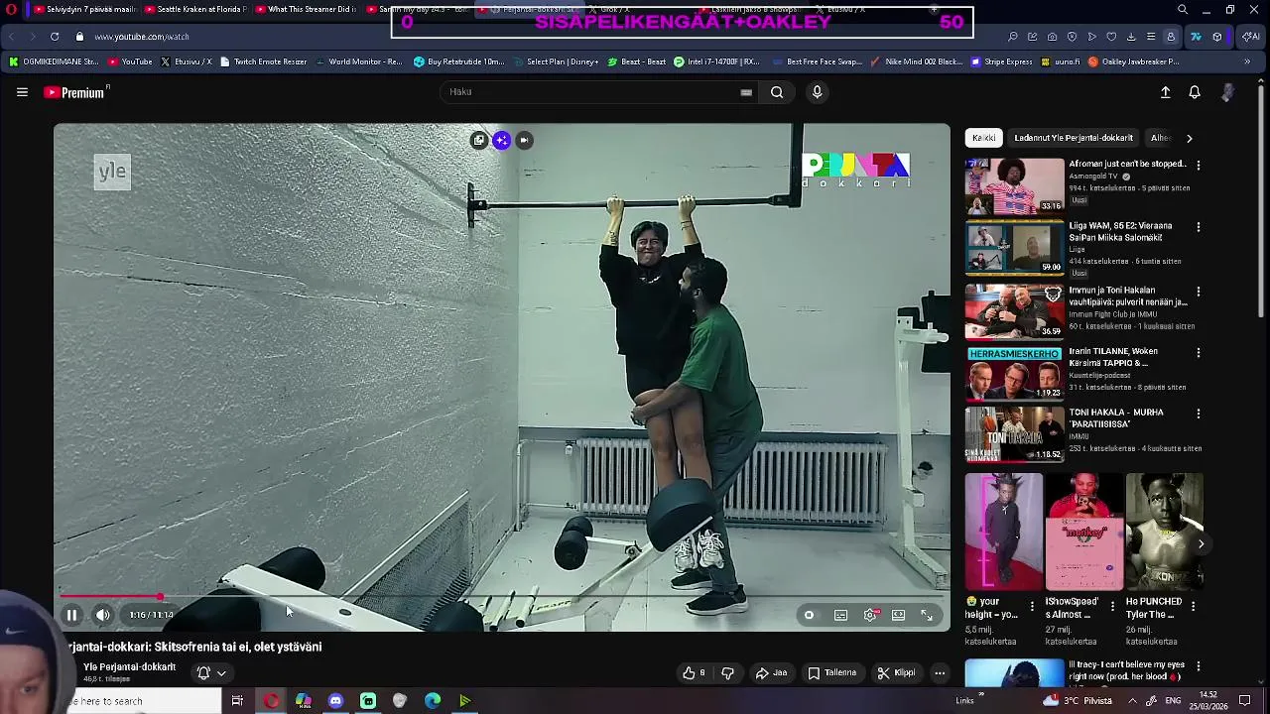This screenshot has height=714, width=1270.
Task: Open the YouTube guide hamburger menu
Action: click(22, 92)
